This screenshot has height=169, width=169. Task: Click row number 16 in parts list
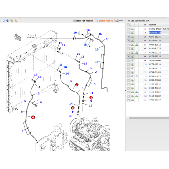pos(146,88)
